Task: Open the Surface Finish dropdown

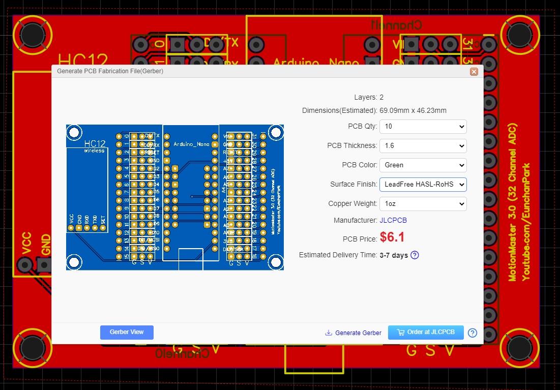Action: click(423, 184)
